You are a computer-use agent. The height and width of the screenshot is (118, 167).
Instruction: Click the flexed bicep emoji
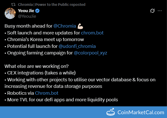click(81, 26)
